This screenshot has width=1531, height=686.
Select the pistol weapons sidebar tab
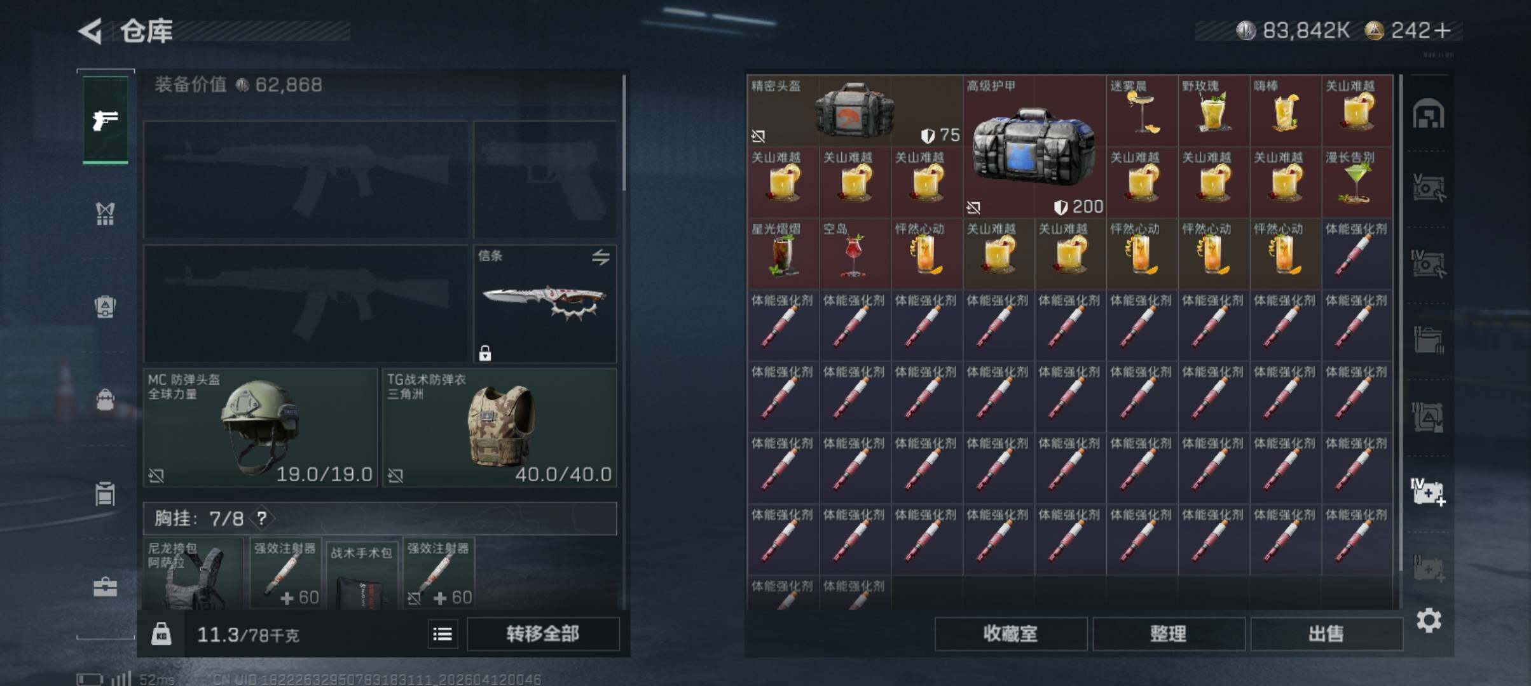click(105, 119)
